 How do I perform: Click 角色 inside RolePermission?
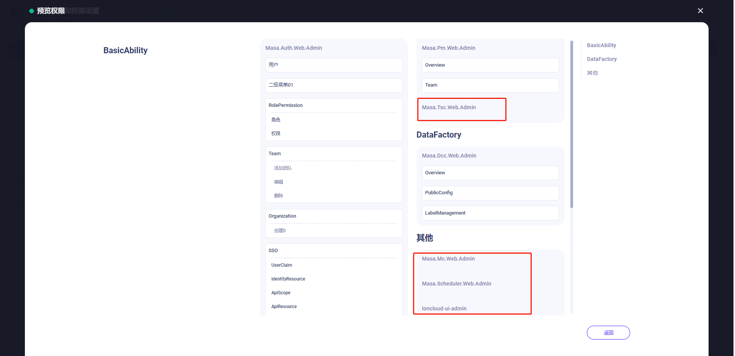click(x=276, y=120)
